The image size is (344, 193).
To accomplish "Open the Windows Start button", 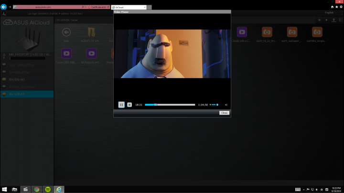I will (4, 189).
